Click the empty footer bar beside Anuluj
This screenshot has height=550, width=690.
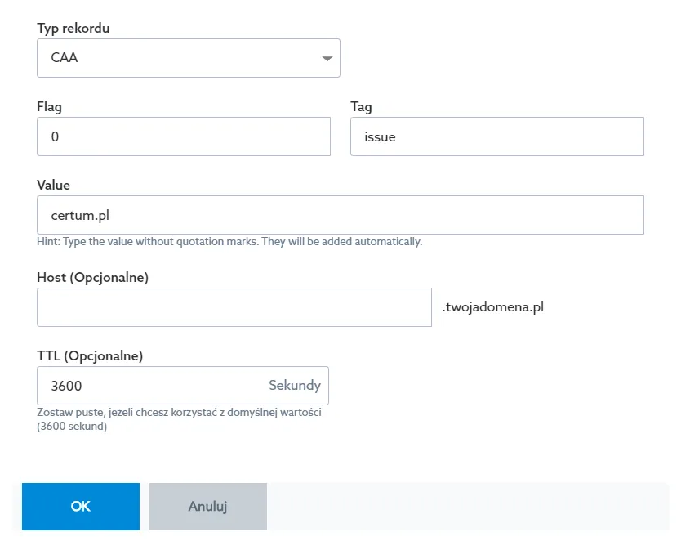point(468,507)
